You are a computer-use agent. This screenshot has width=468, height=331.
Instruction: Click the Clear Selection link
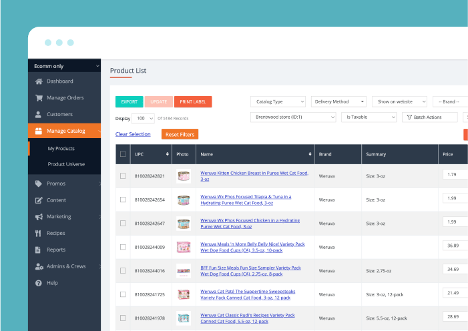pos(133,134)
